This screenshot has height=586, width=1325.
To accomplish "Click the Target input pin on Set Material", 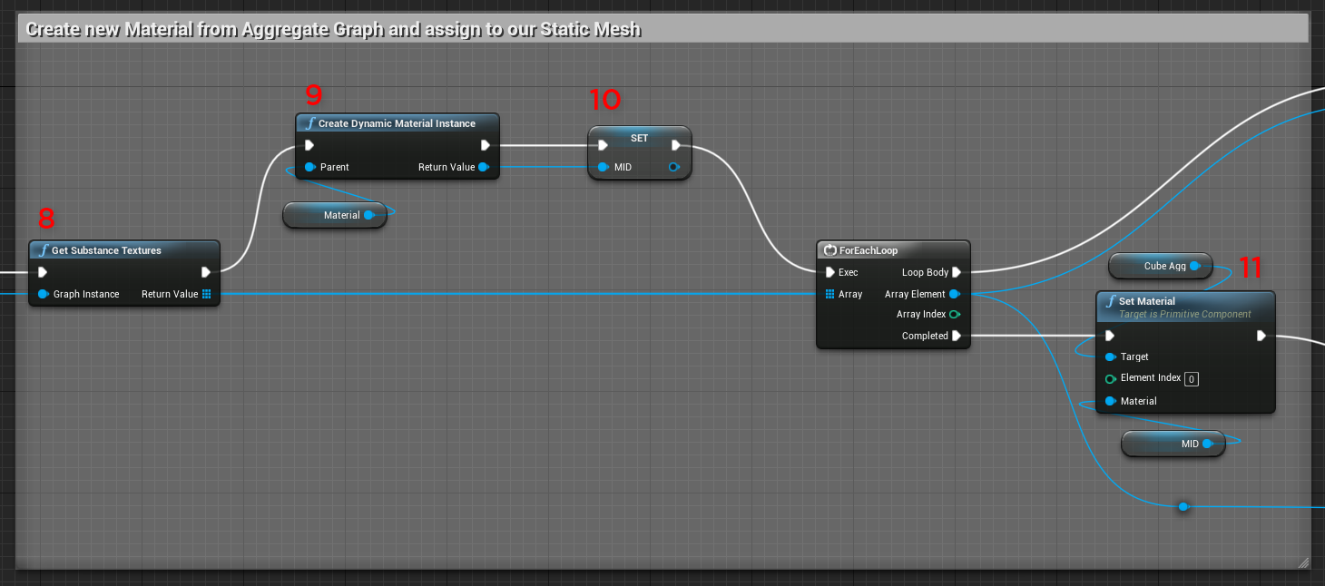I will (x=1110, y=356).
